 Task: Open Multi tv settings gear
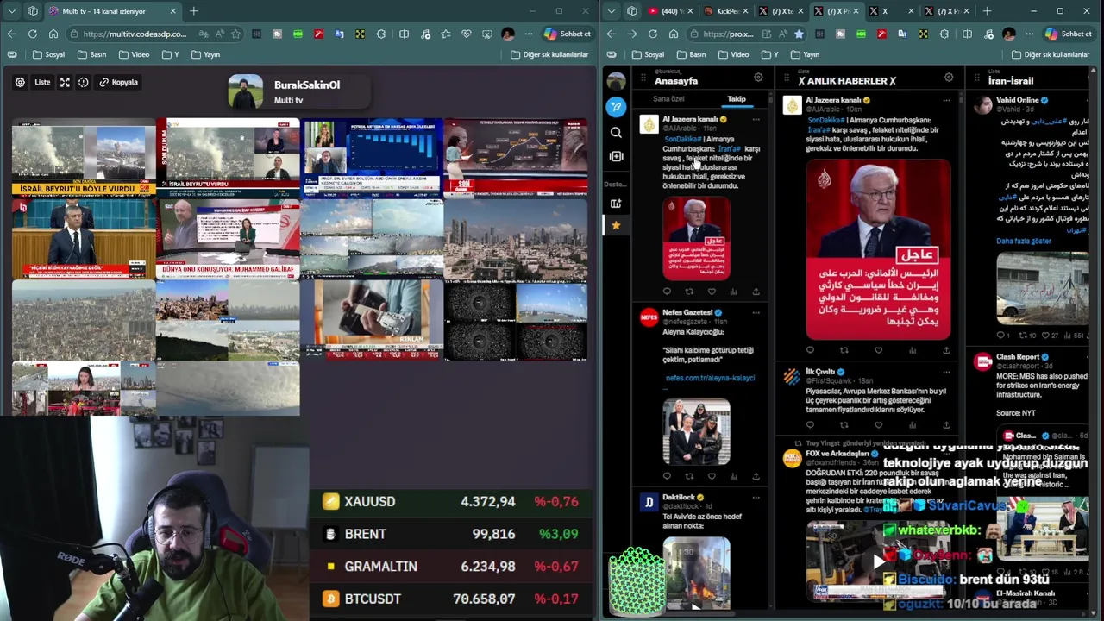tap(20, 82)
